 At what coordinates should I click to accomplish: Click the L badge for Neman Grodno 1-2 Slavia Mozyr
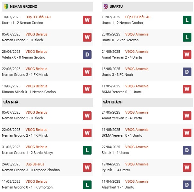[x=87, y=150]
